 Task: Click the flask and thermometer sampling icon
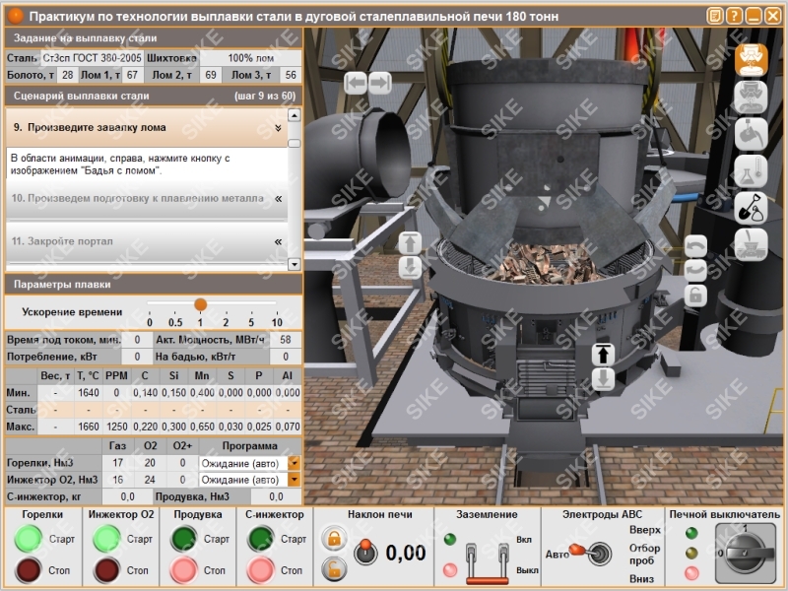[752, 170]
